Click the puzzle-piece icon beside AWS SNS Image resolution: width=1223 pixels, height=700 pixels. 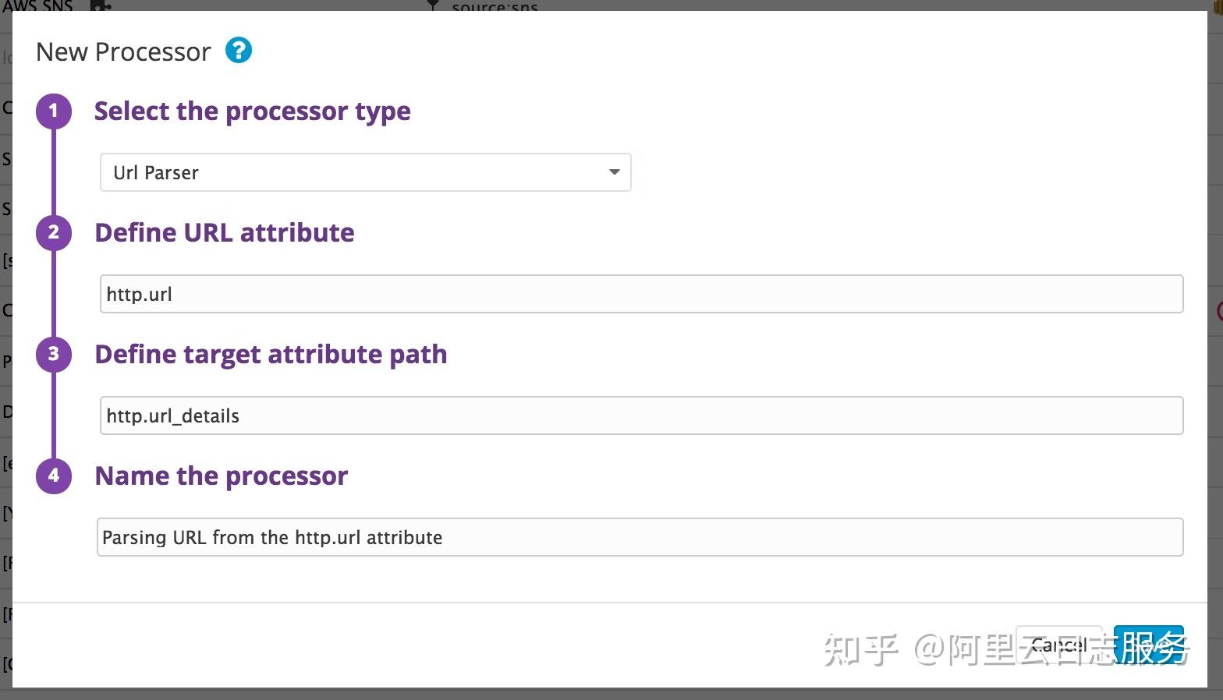click(101, 5)
